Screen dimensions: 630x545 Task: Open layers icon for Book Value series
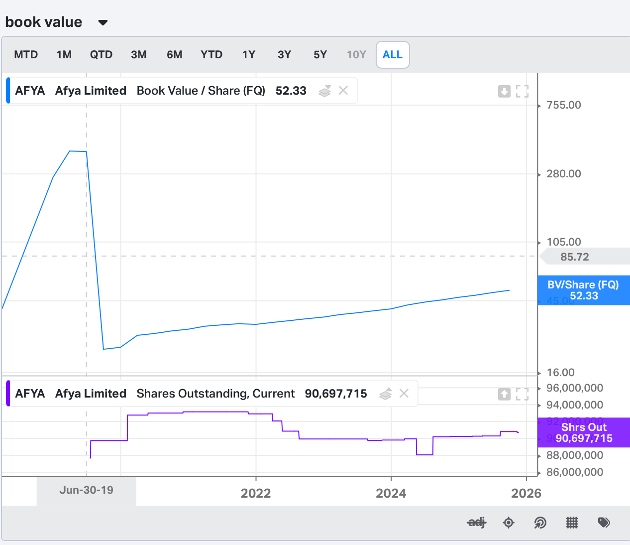pyautogui.click(x=325, y=91)
